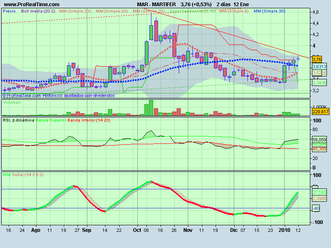Click the Volumen panel label
This screenshot has width=331, height=248.
coord(12,102)
